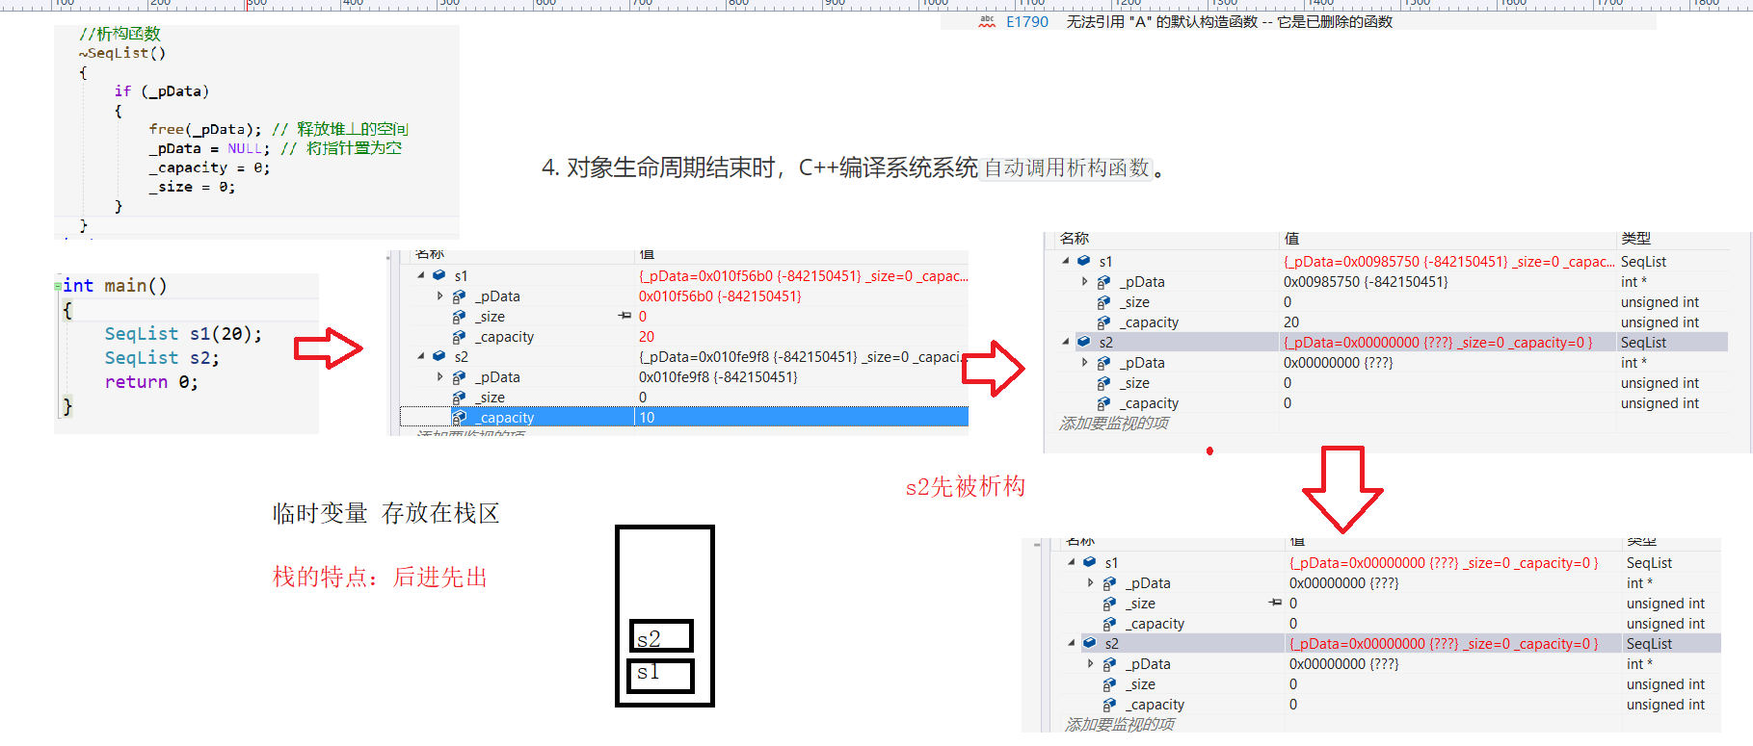Click the return 0; code line

[151, 382]
